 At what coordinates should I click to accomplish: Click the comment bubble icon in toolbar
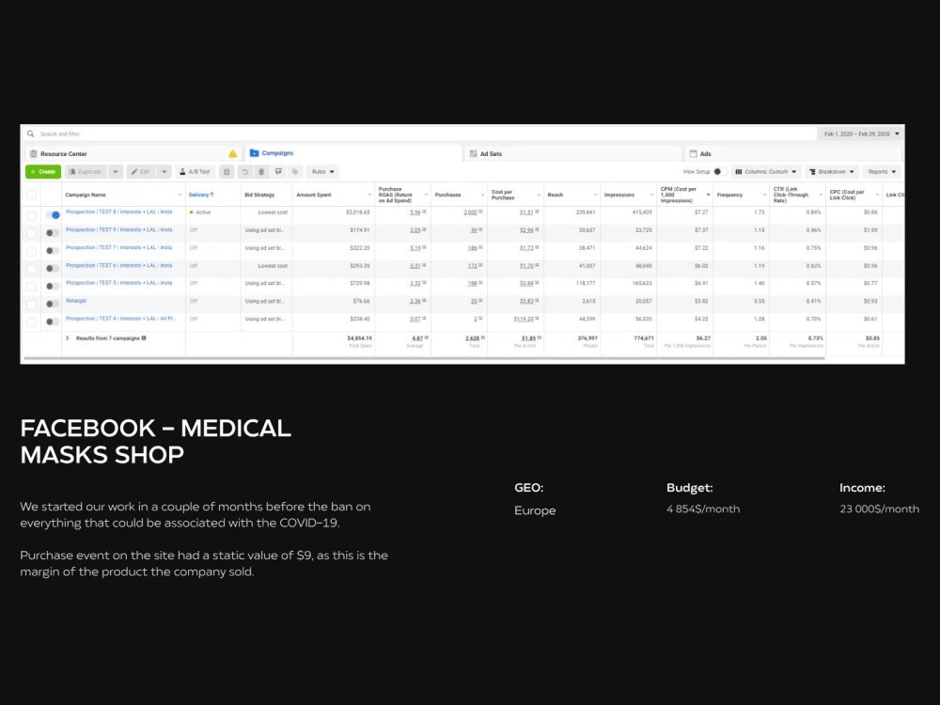click(x=278, y=172)
